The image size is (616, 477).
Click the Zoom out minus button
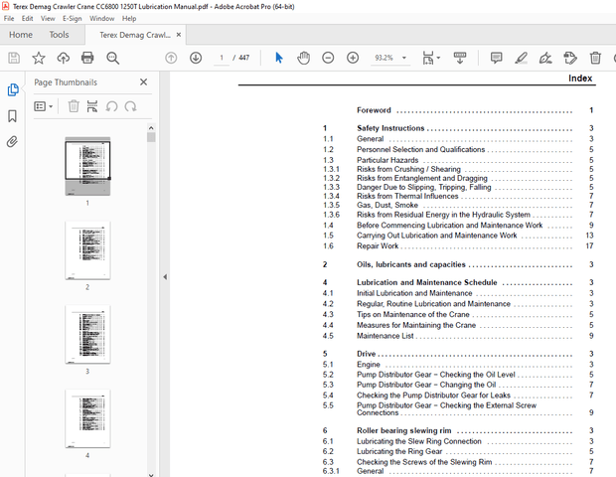(x=328, y=59)
